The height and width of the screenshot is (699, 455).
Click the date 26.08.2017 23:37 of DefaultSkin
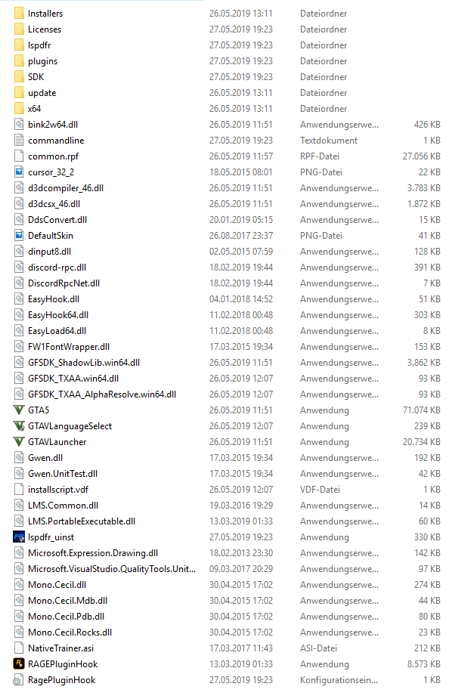click(x=241, y=235)
